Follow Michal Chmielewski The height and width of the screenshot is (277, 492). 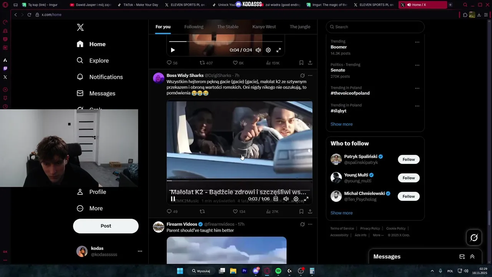pyautogui.click(x=409, y=196)
